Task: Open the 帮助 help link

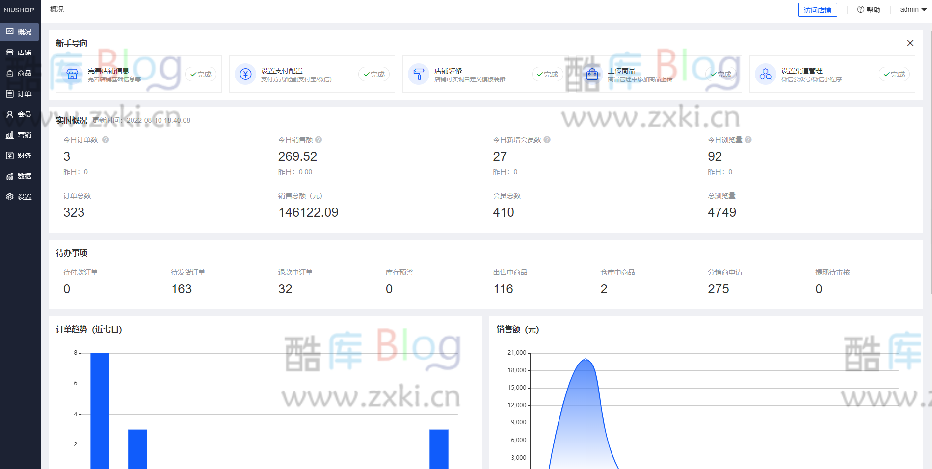Action: click(x=869, y=9)
